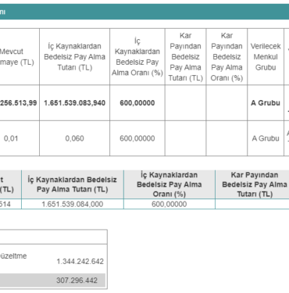This screenshot has width=289, height=293.
Task: Click the 'Kar Payından Bedelsiz Pay Alma Tutarı (TL)' header in upper table
Action: coord(185,57)
